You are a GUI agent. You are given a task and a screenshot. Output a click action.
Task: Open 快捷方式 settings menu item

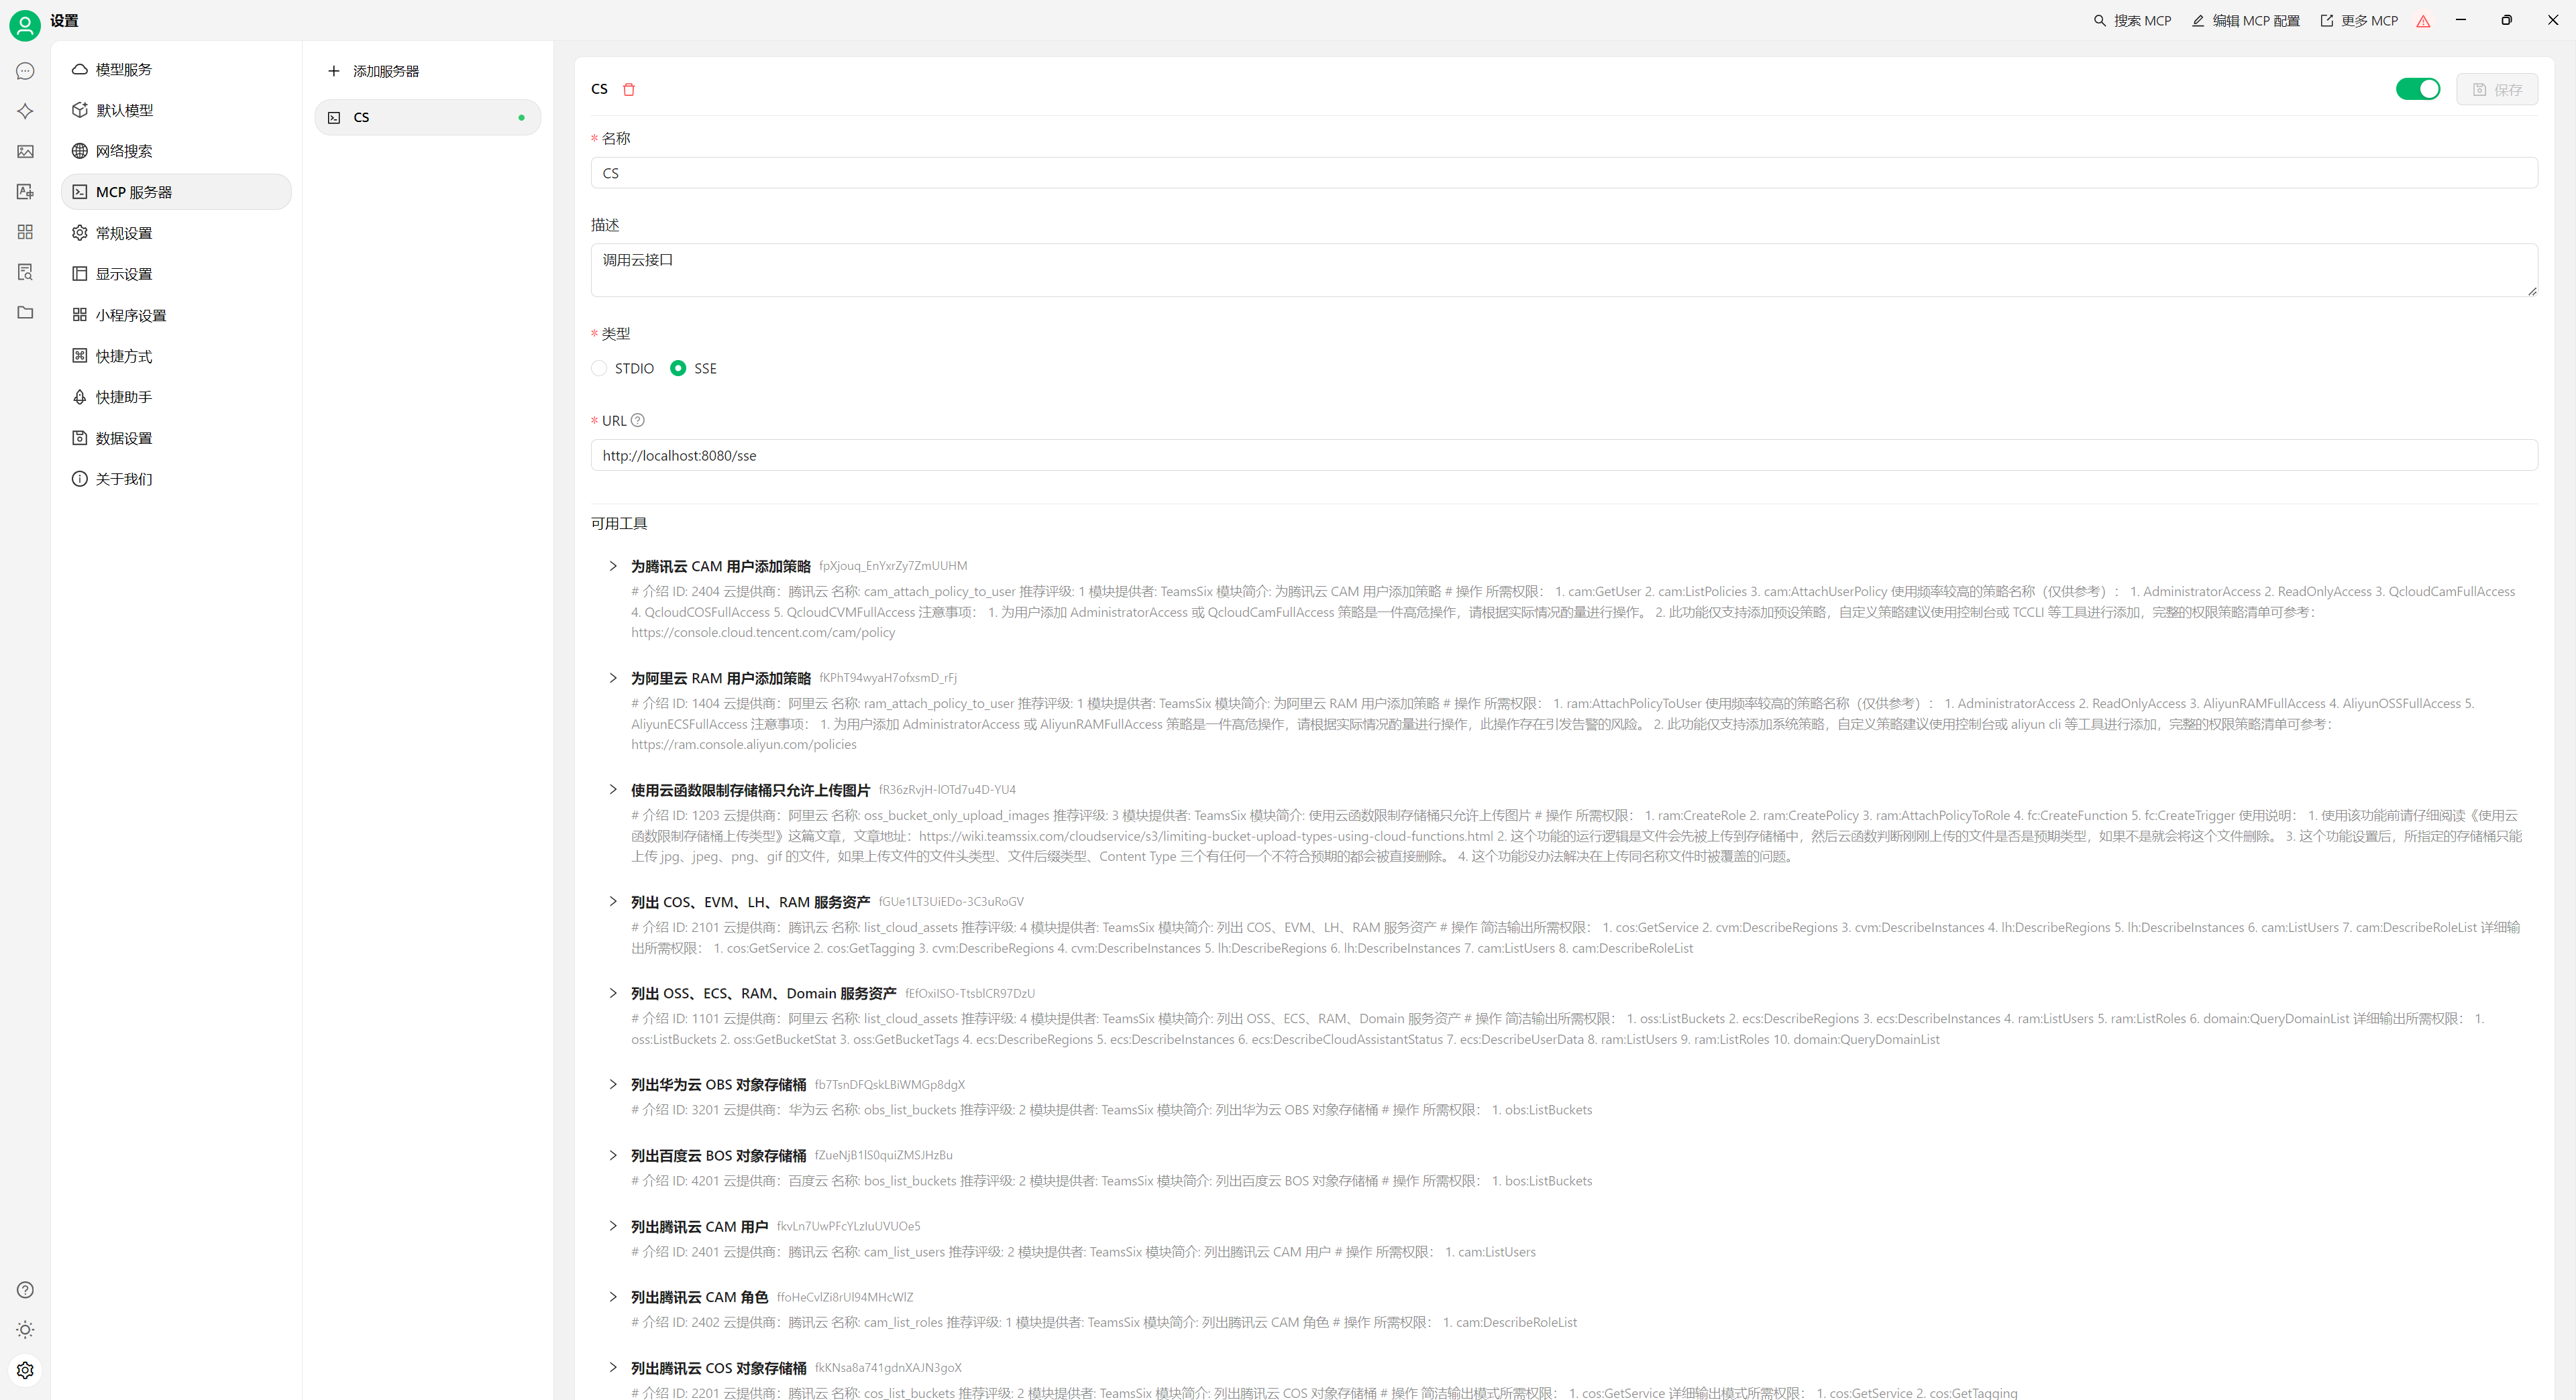[x=124, y=357]
